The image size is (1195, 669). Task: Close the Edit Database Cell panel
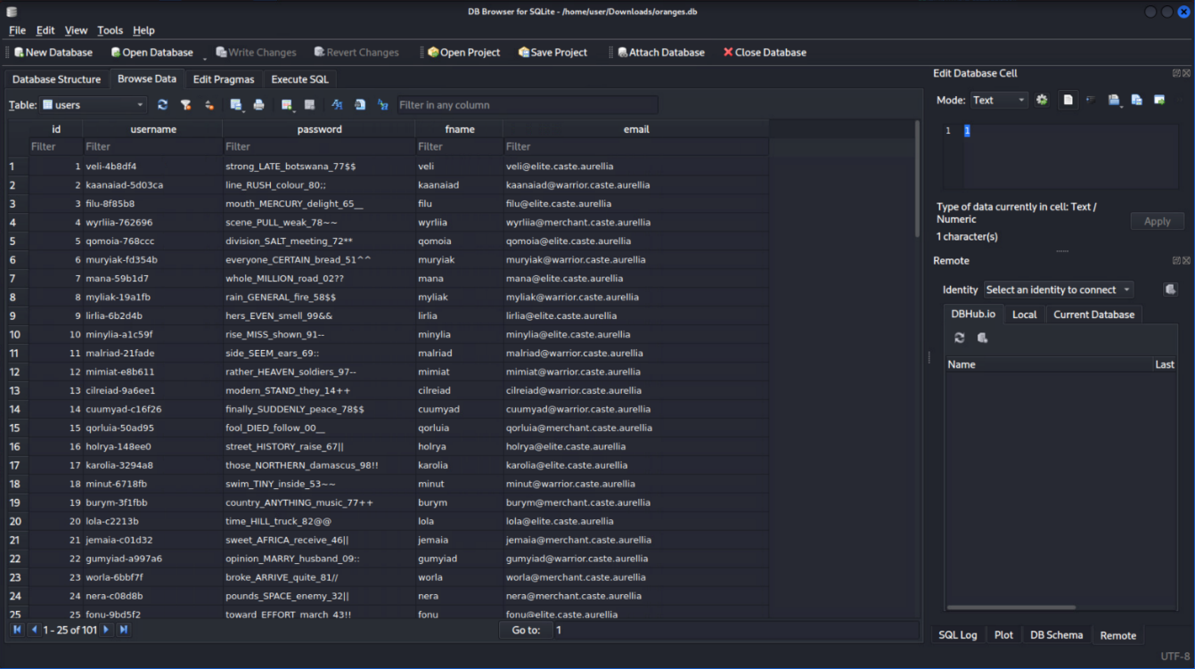pos(1186,73)
